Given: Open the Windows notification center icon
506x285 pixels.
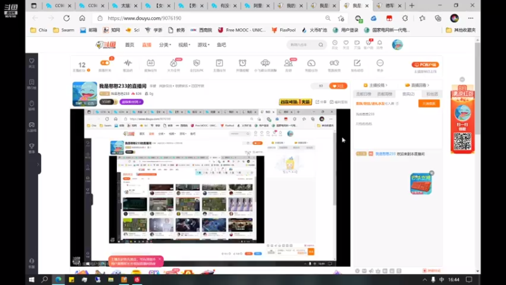Looking at the screenshot, I should click(x=469, y=279).
